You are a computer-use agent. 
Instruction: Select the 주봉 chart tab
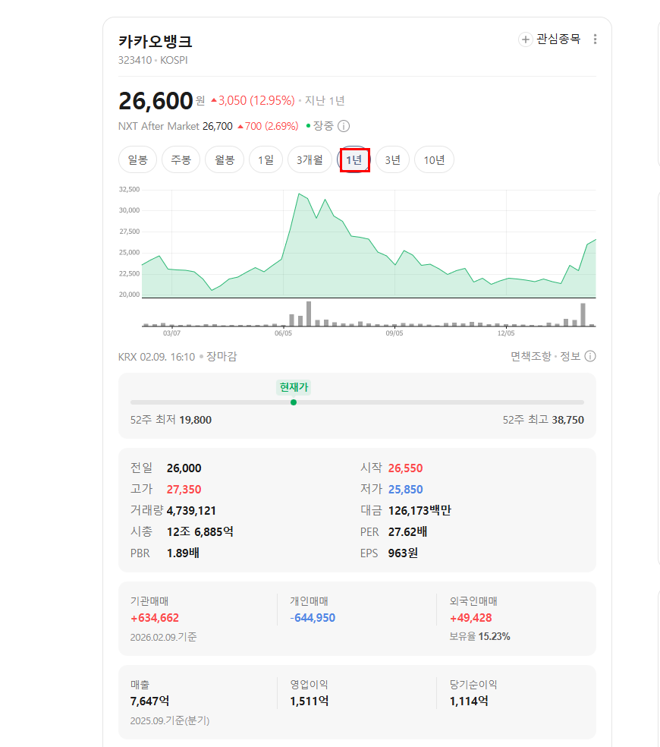(x=181, y=159)
